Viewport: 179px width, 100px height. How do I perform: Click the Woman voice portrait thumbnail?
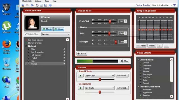click(32, 23)
